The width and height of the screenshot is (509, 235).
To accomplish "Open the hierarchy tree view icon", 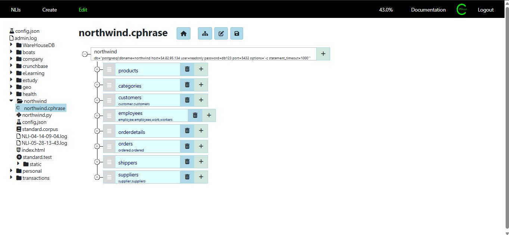I will tap(205, 34).
